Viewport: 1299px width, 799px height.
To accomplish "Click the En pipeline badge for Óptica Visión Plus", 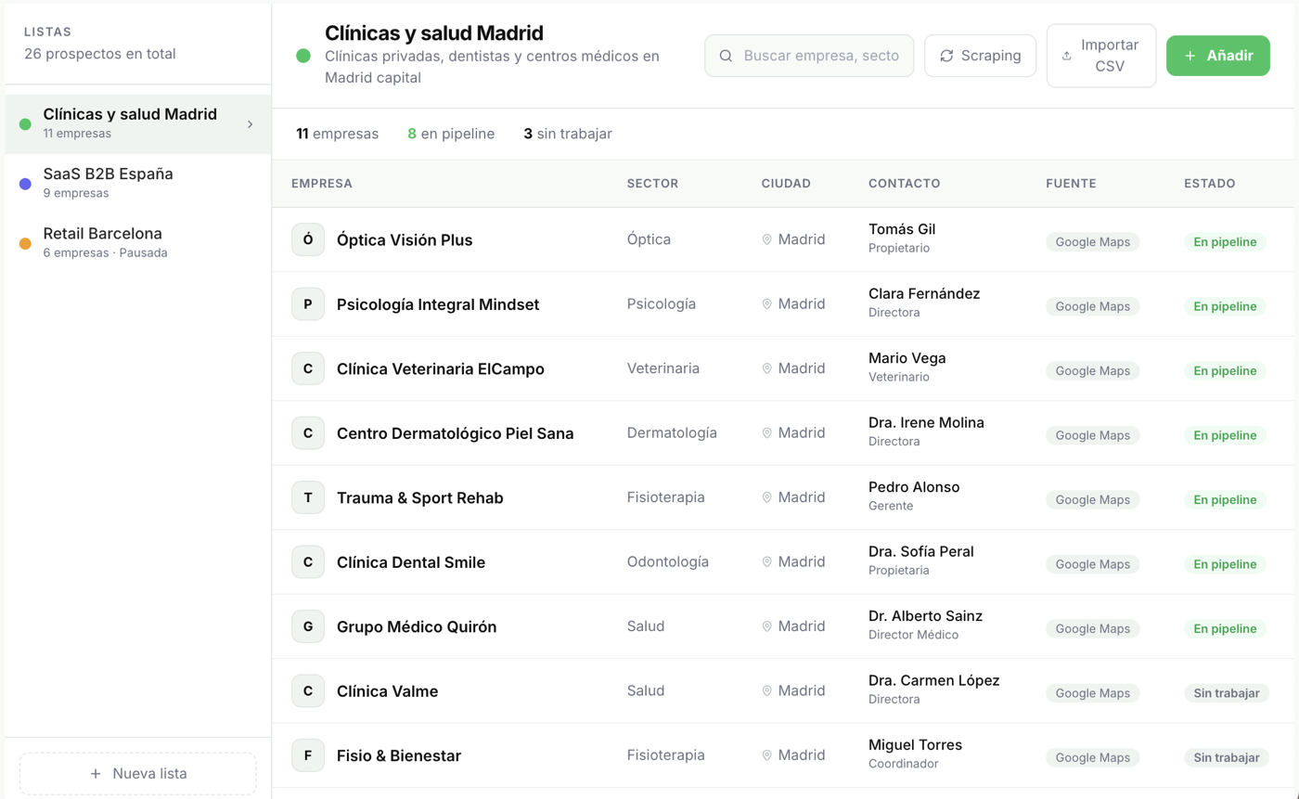I will click(1225, 242).
